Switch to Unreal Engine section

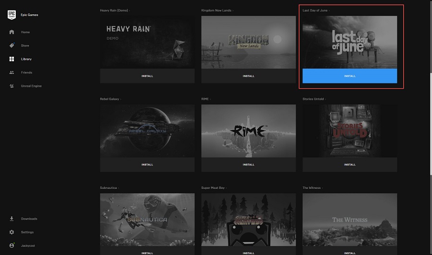tap(31, 86)
